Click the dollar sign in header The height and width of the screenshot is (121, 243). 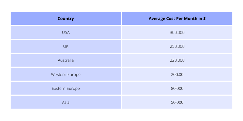[x=204, y=18]
